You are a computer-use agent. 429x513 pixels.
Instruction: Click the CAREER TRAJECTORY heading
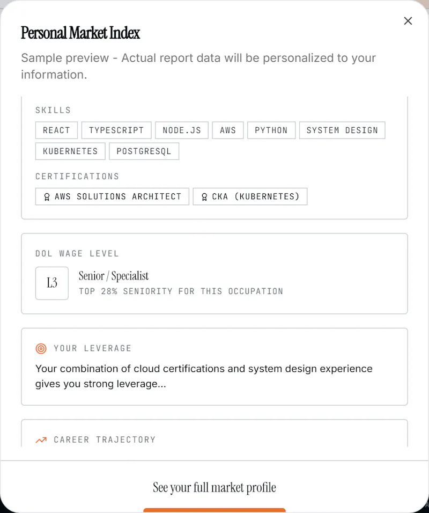105,439
